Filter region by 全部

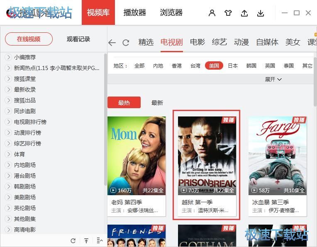139,65
